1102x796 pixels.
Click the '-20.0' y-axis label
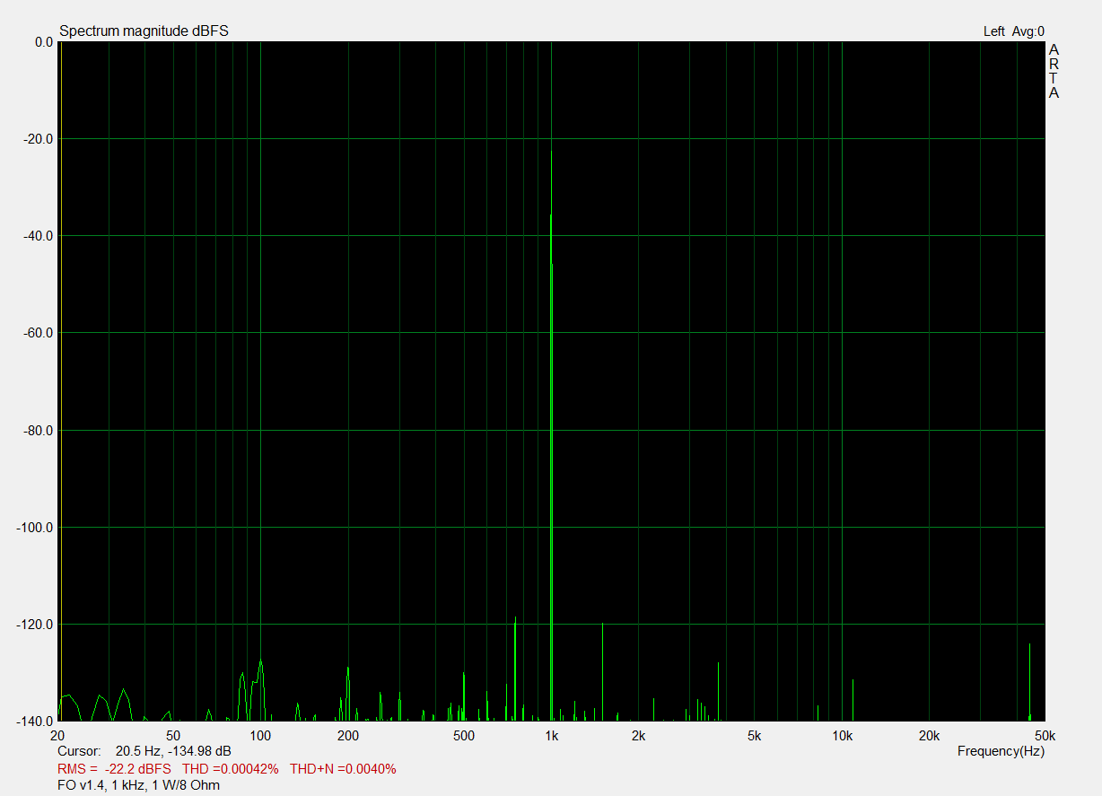[38, 139]
